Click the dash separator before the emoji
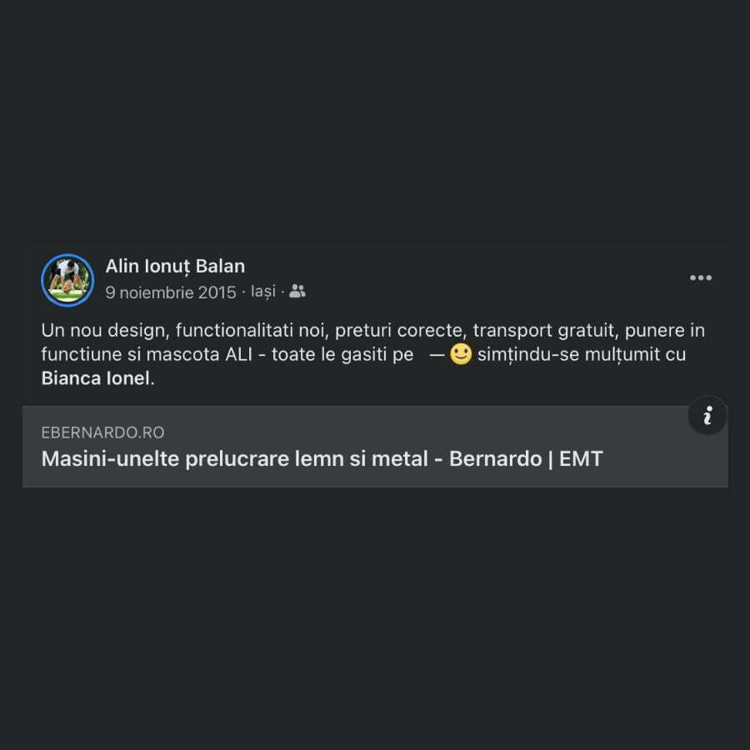Image resolution: width=750 pixels, height=750 pixels. click(437, 355)
